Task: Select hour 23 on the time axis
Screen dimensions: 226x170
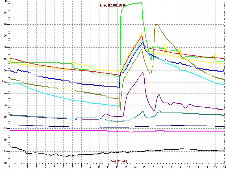Action: click(216, 167)
